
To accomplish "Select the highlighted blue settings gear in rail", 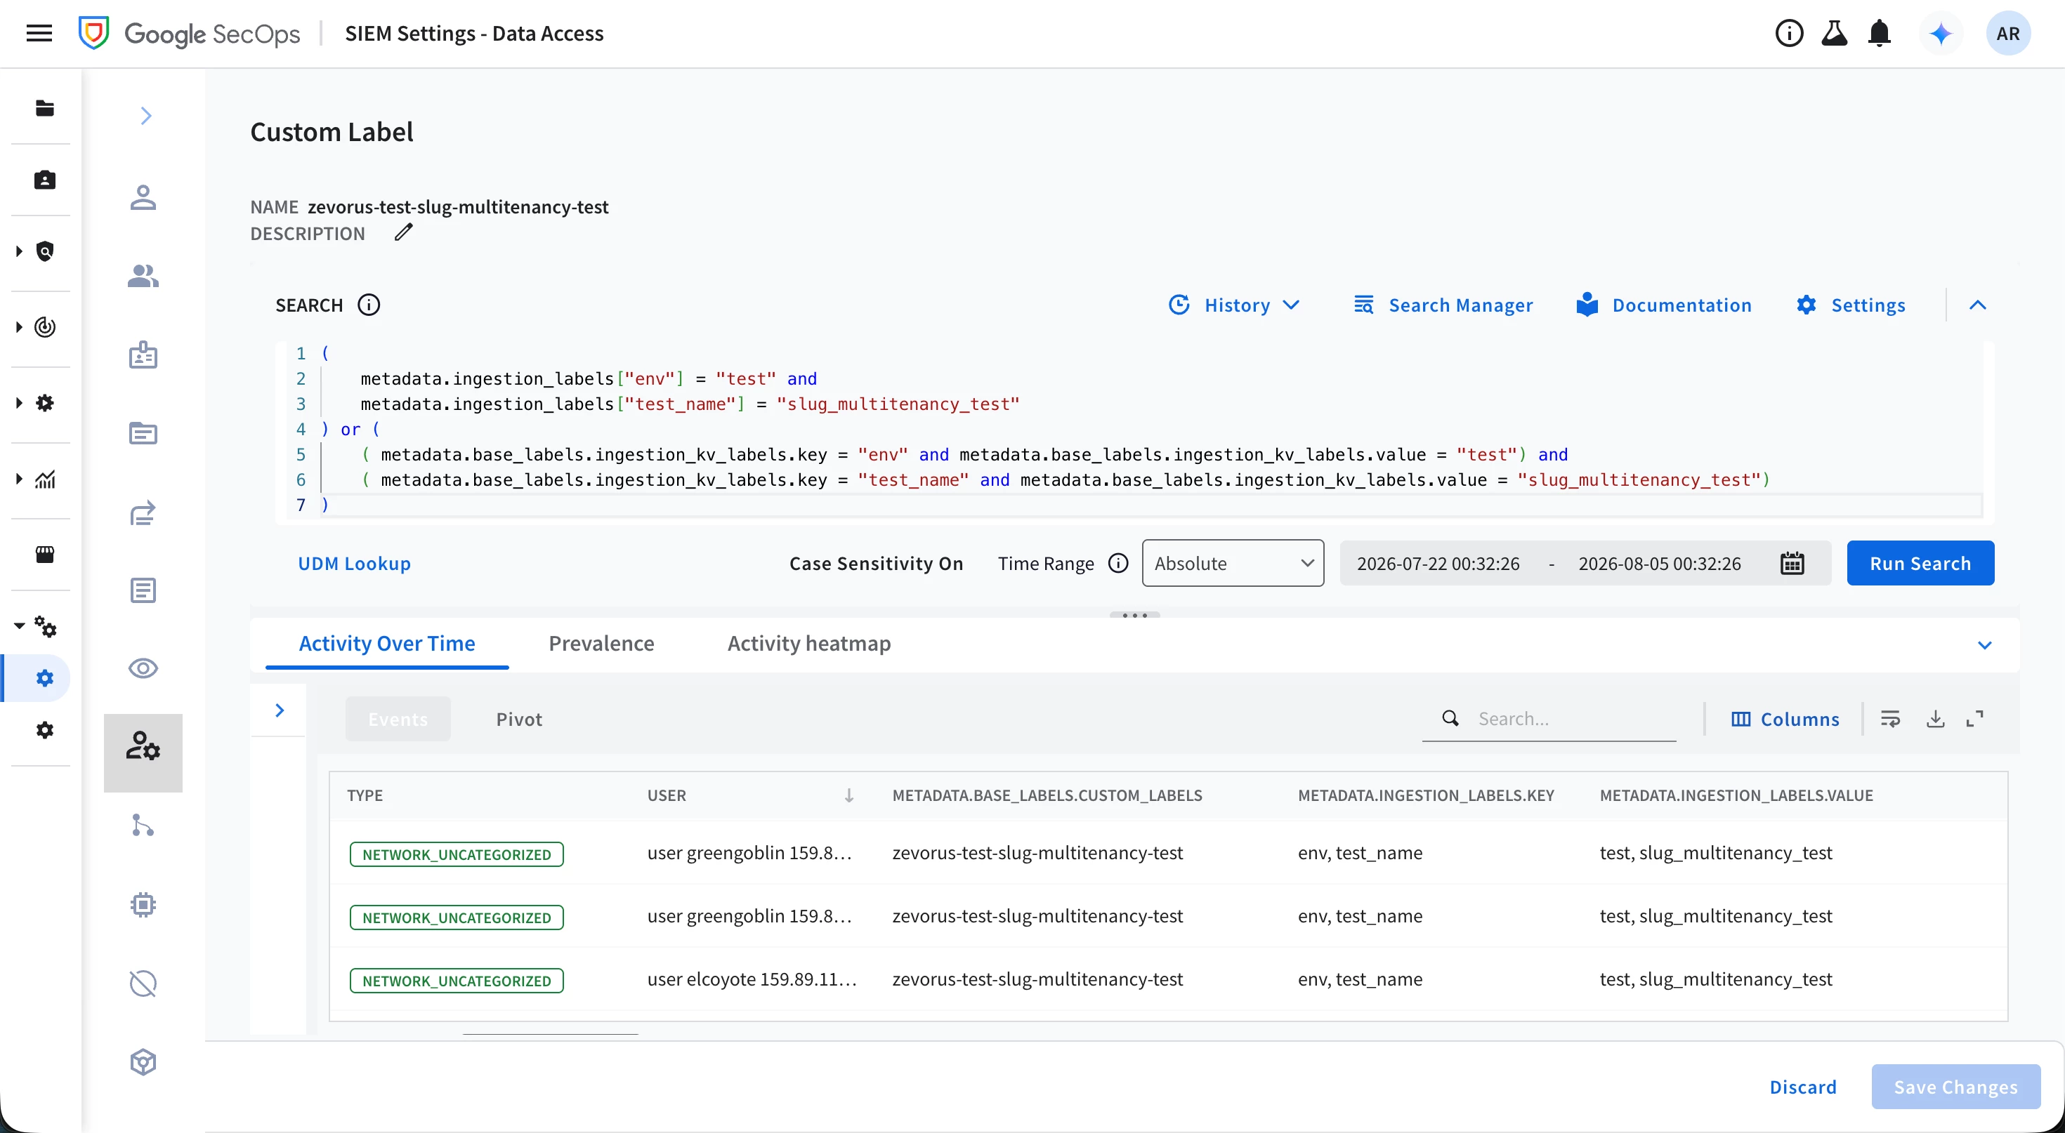I will click(x=45, y=678).
